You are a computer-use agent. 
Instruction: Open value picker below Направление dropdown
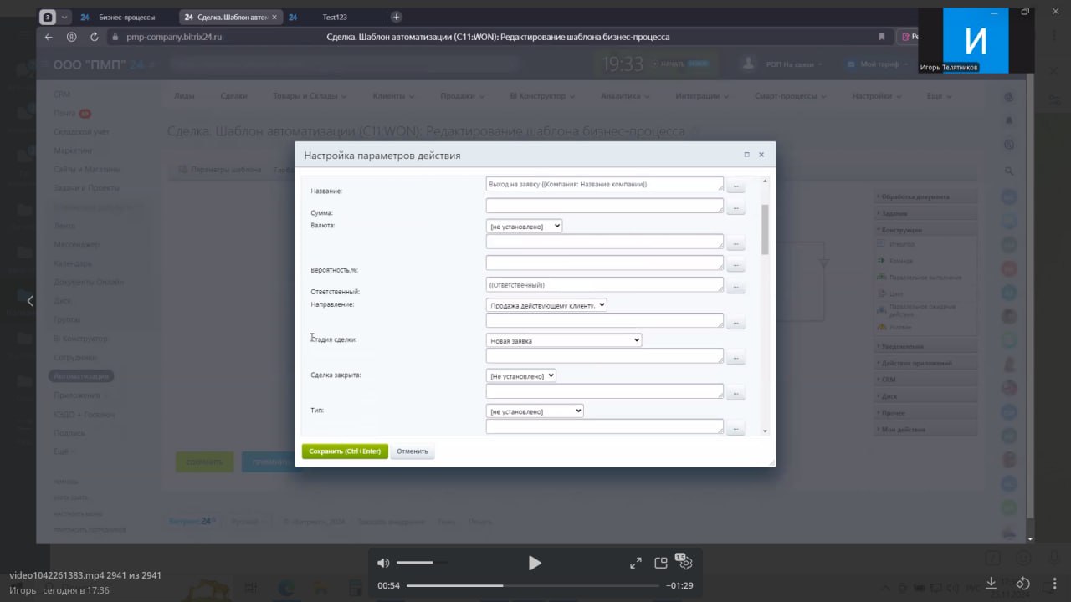click(735, 322)
